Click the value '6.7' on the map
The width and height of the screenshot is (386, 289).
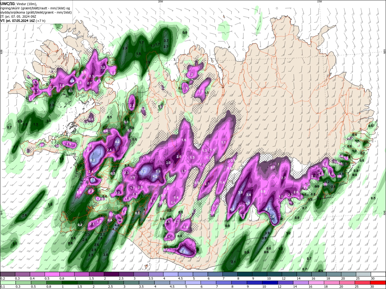[x=268, y=210]
